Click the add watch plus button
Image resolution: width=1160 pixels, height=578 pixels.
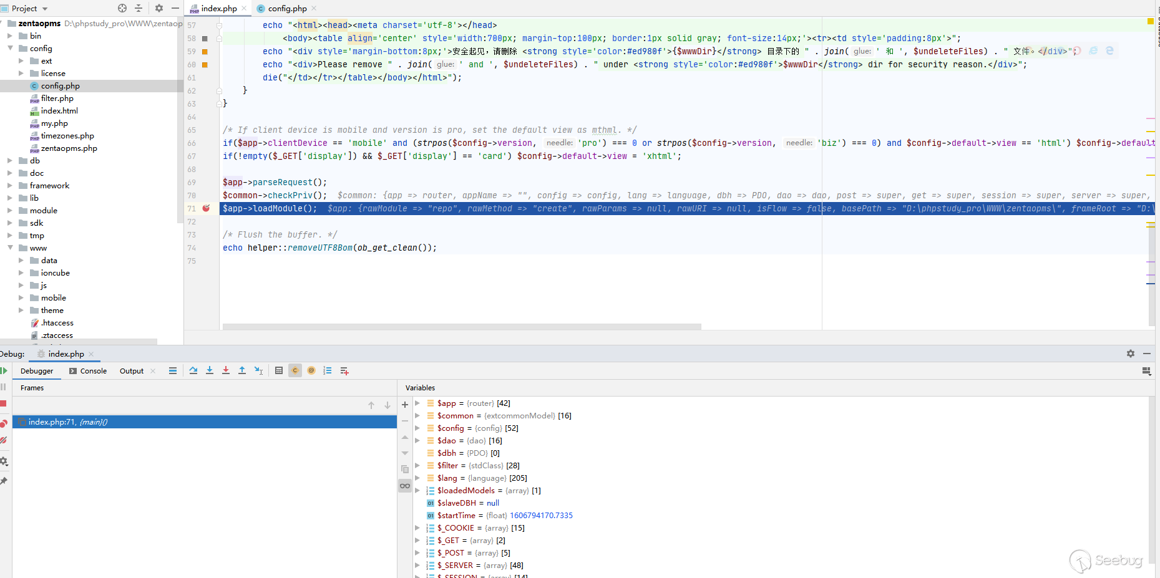405,405
